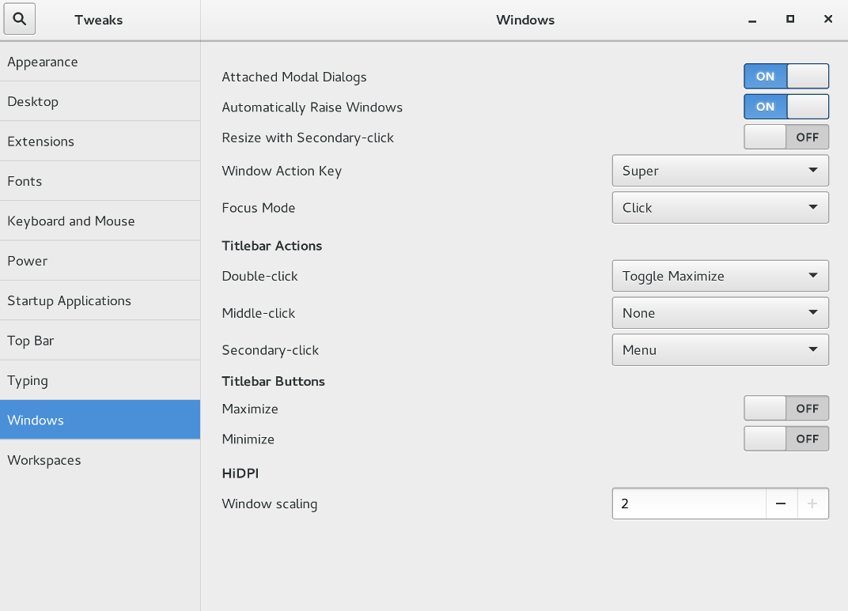The height and width of the screenshot is (611, 848).
Task: Open the Extensions section
Action: 100,141
